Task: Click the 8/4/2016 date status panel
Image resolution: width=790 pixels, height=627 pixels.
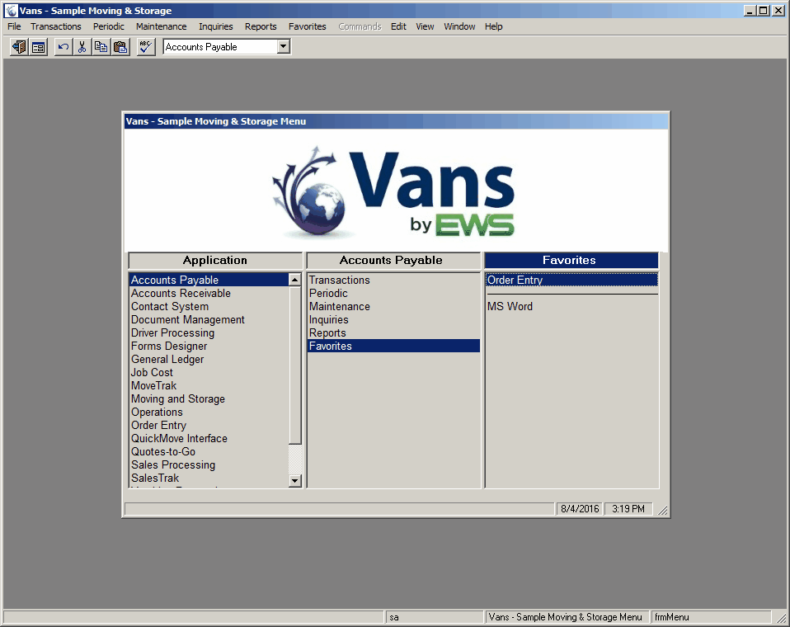Action: 580,509
